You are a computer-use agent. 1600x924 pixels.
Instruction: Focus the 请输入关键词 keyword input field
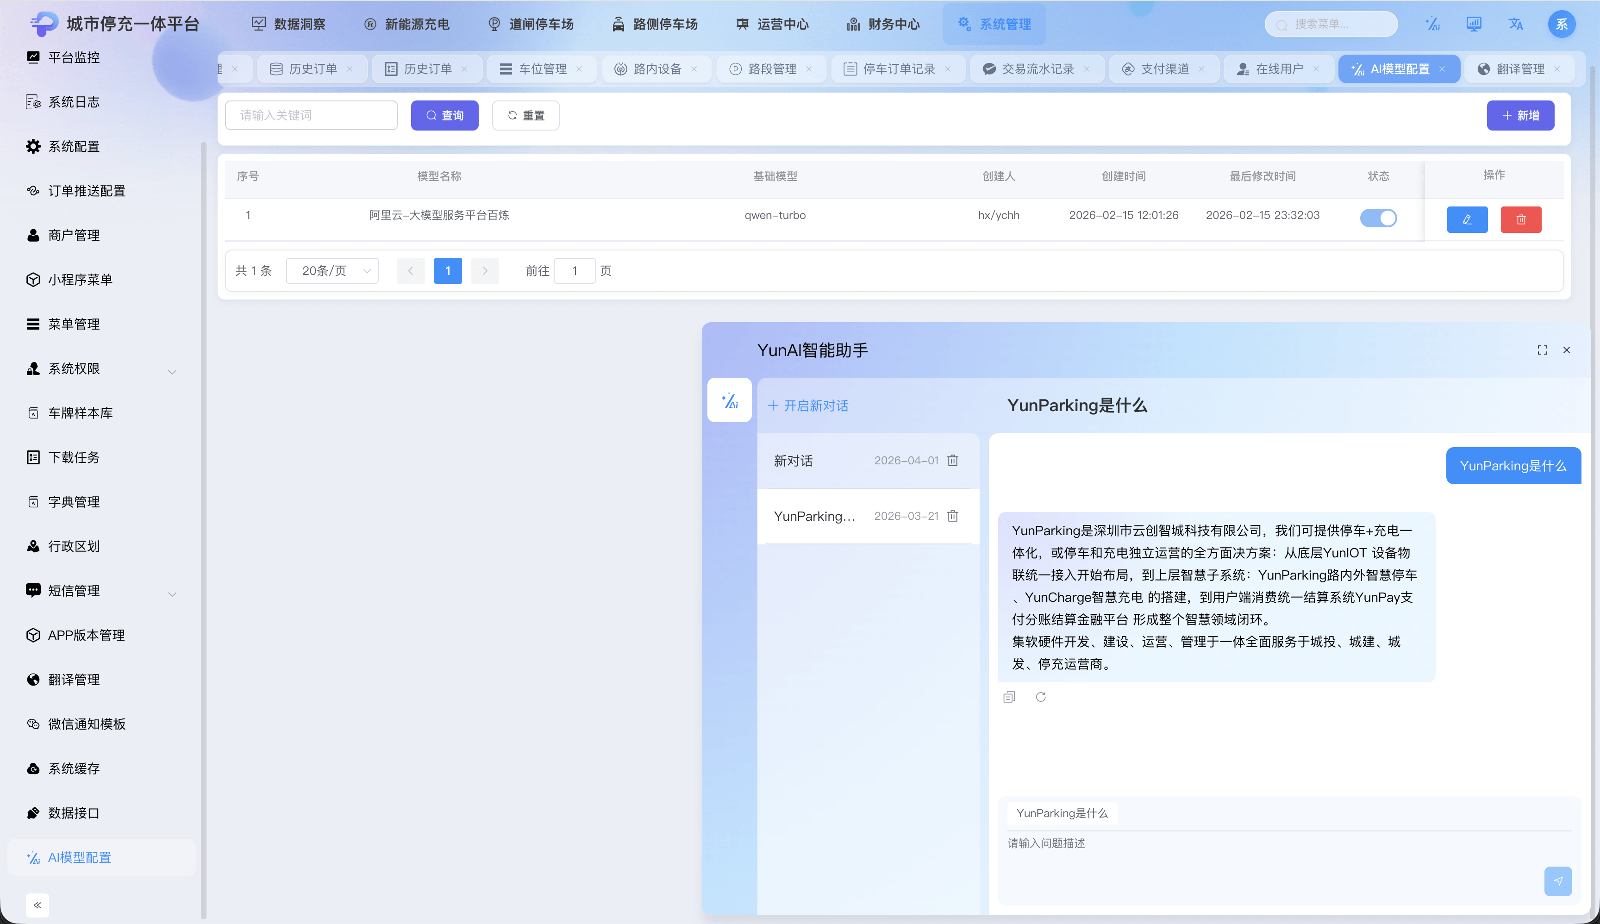coord(311,116)
